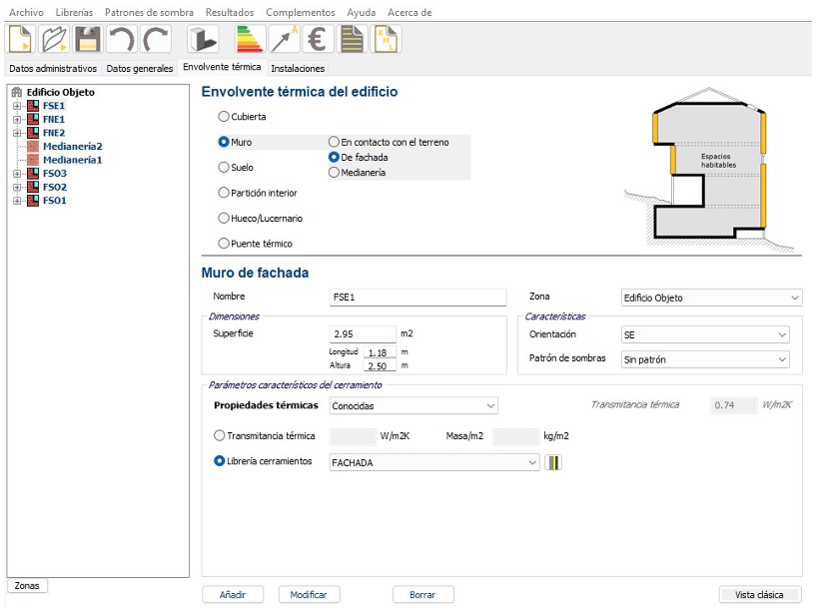Click the euro economic analysis icon
The image size is (817, 612).
tap(318, 39)
